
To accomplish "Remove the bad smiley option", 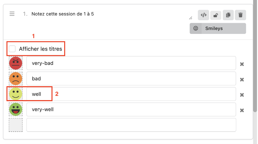I will 242,80.
